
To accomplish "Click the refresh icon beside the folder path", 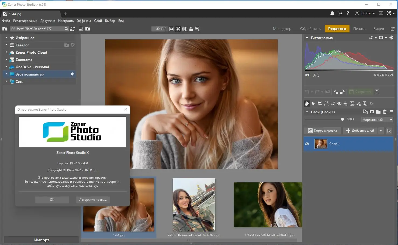I will point(72,29).
